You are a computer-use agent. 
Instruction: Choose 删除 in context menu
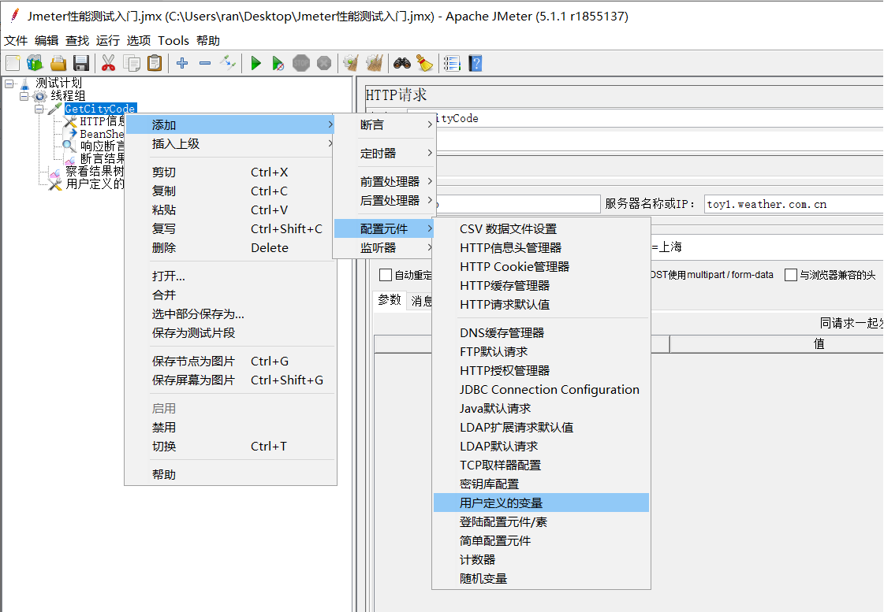230,248
